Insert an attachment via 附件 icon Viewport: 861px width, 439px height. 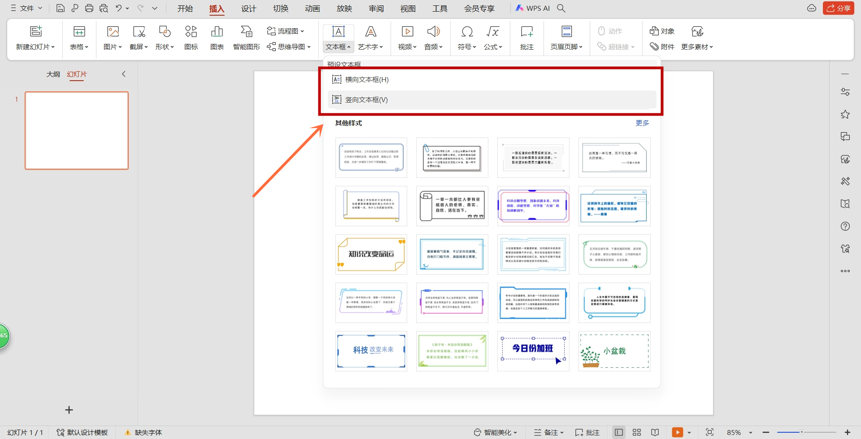point(662,47)
